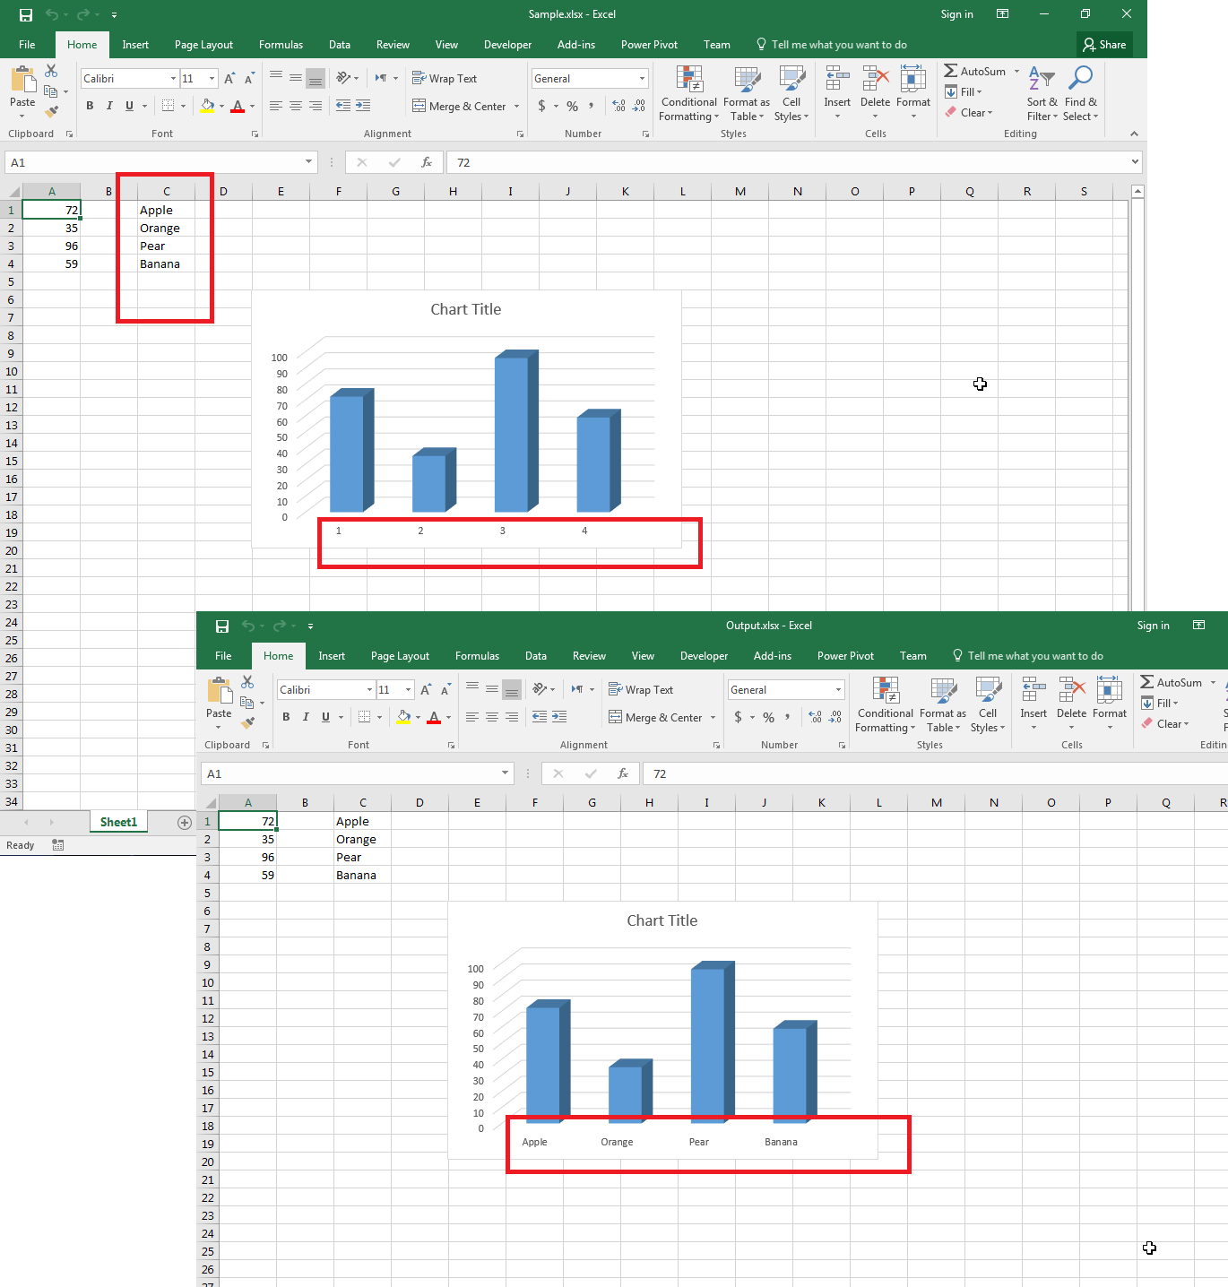This screenshot has width=1228, height=1287.
Task: Expand Merge & Center dropdown arrow in Sample.xlsx
Action: tap(516, 107)
